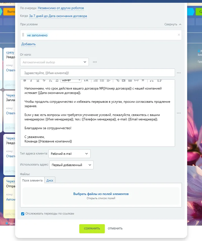
Task: Click the last toolbar icon after fullscreen
Action: coord(160,80)
